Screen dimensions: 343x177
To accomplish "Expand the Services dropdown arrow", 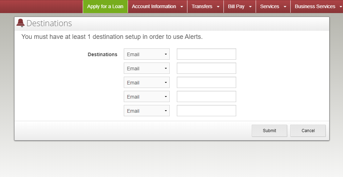I will pos(285,7).
